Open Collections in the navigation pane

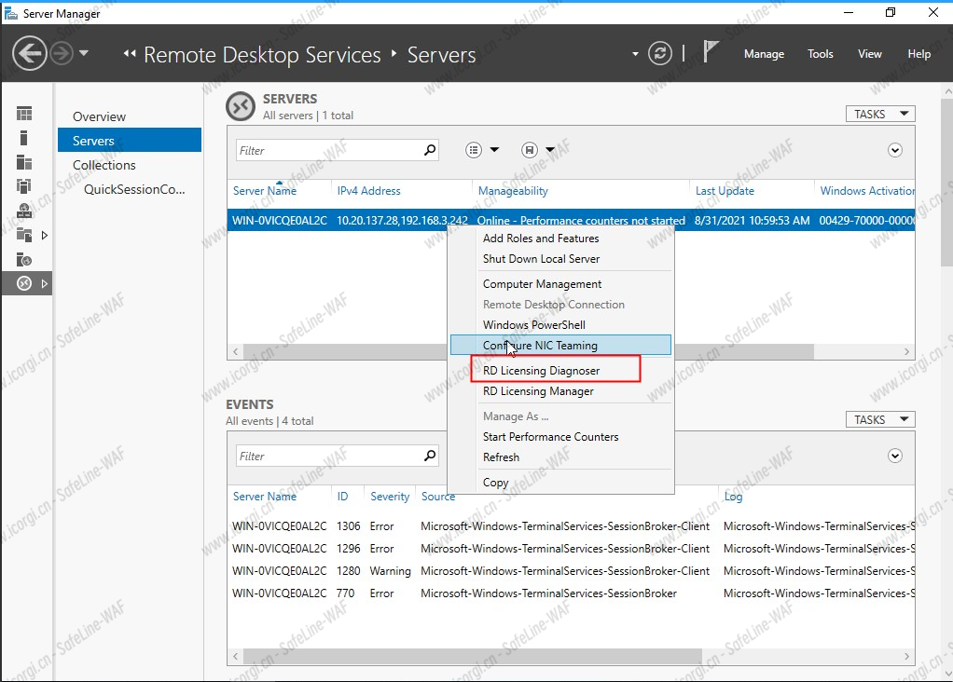(104, 165)
